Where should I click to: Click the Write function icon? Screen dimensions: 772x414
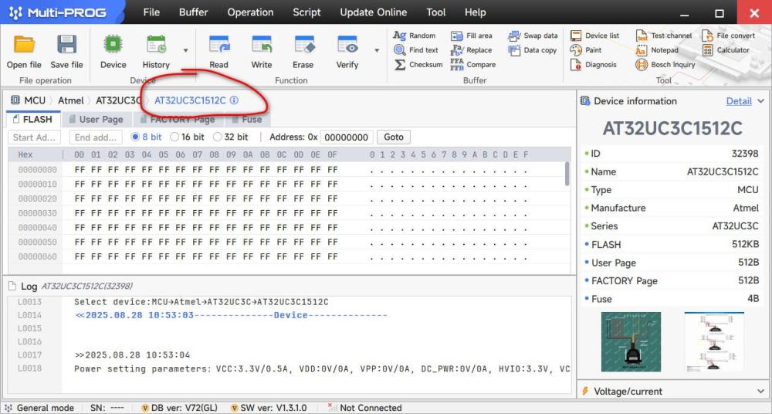coord(262,44)
